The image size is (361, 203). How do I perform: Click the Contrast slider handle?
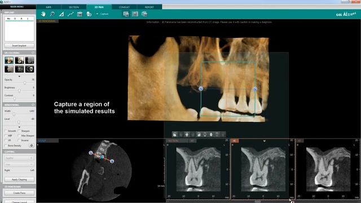tap(15, 99)
